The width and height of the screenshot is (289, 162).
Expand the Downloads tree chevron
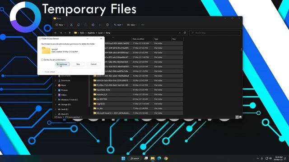(x=56, y=81)
